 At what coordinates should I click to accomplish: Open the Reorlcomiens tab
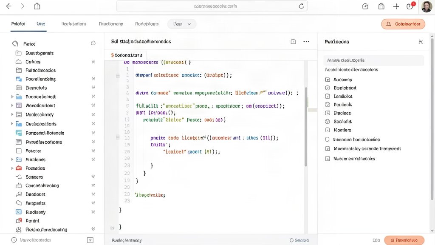coord(74,24)
